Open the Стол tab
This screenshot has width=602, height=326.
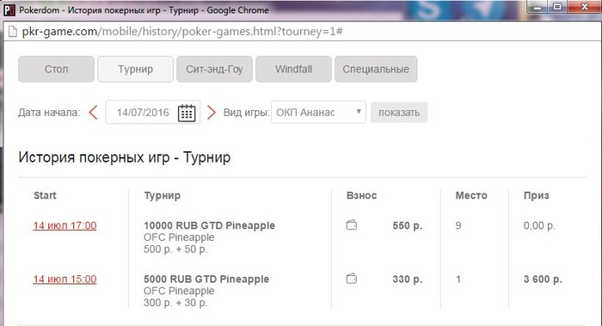click(56, 69)
